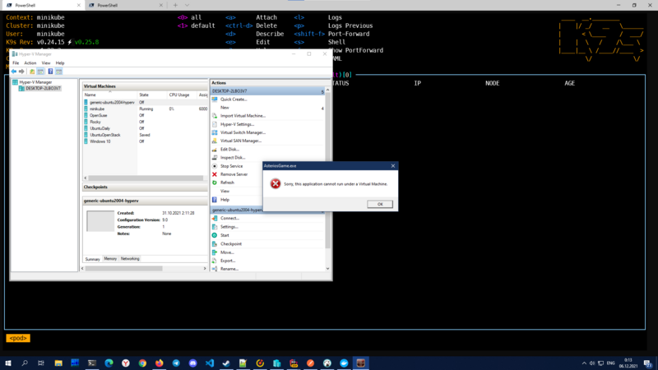
Task: Select the Rocky virtual machine row
Action: pyautogui.click(x=146, y=122)
